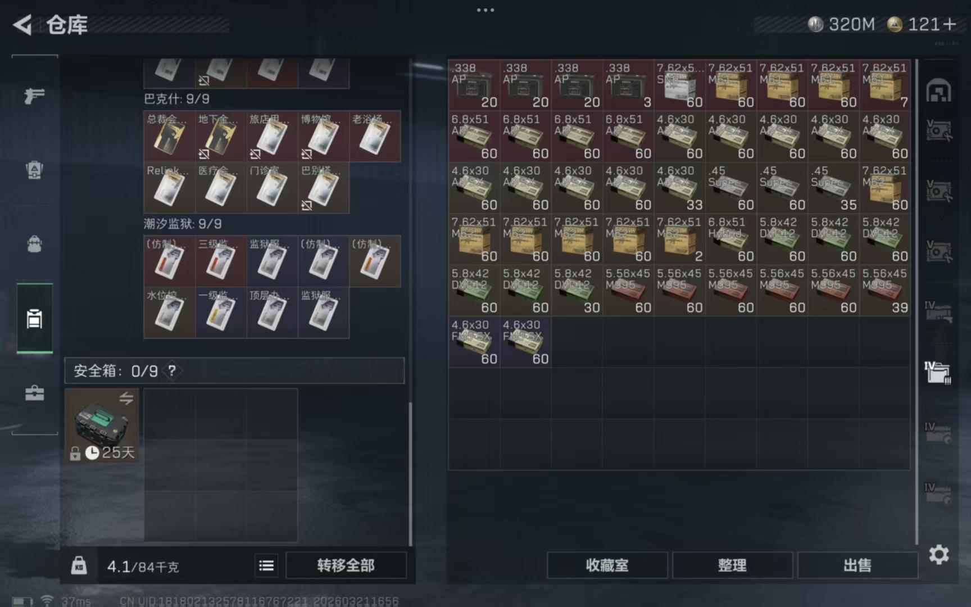Select the 巴别塔 key card

[x=323, y=188]
